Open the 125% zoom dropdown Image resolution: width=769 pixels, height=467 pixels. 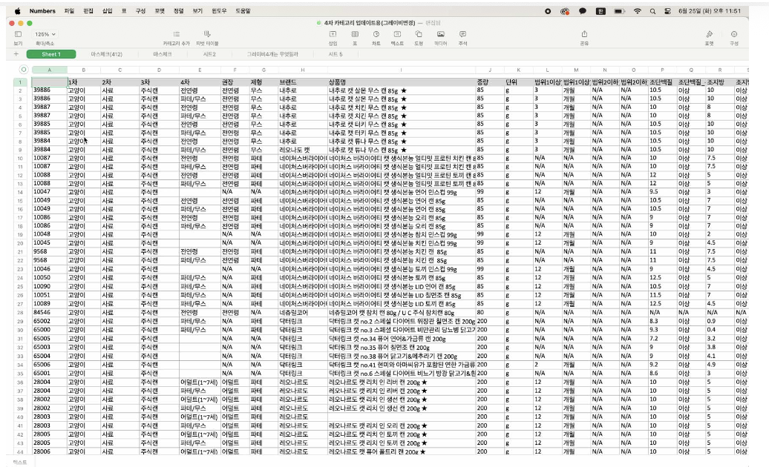click(x=45, y=34)
